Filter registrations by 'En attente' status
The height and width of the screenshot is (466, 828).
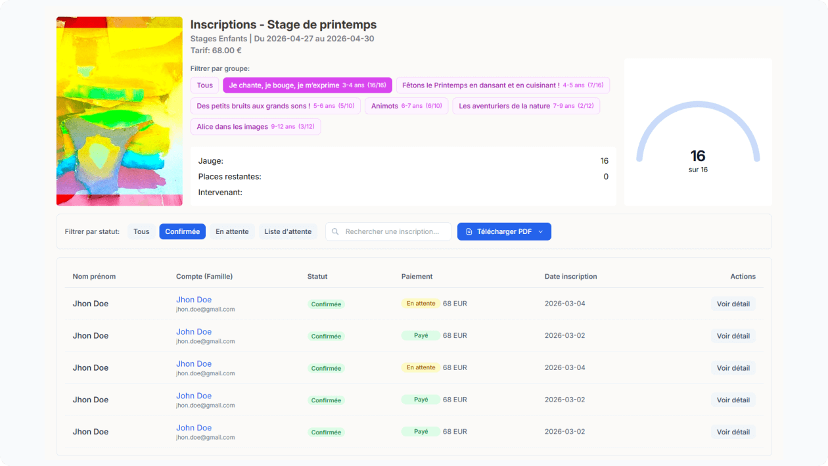[232, 231]
